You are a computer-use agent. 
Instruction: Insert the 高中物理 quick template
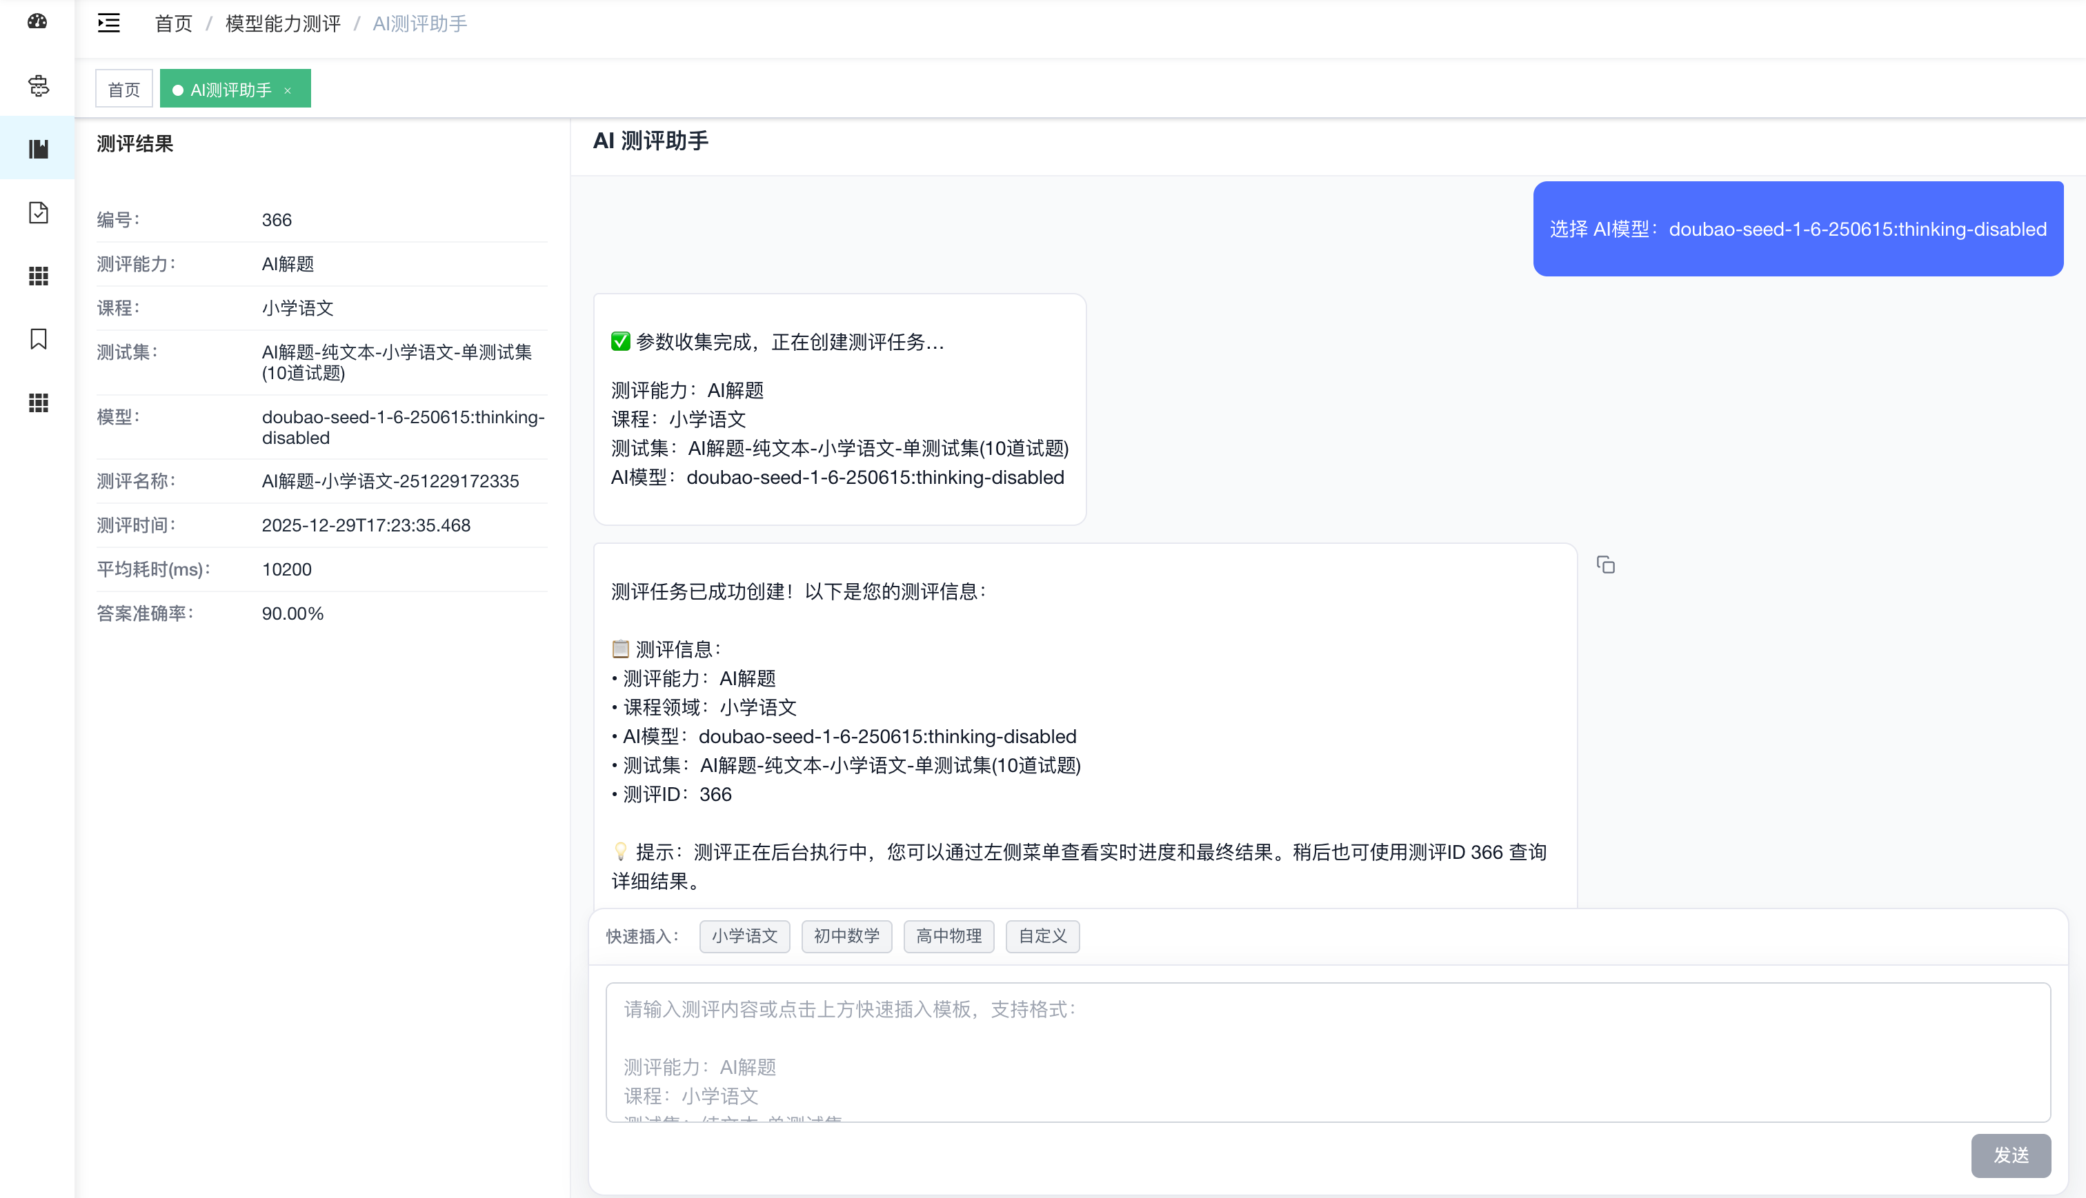[948, 936]
